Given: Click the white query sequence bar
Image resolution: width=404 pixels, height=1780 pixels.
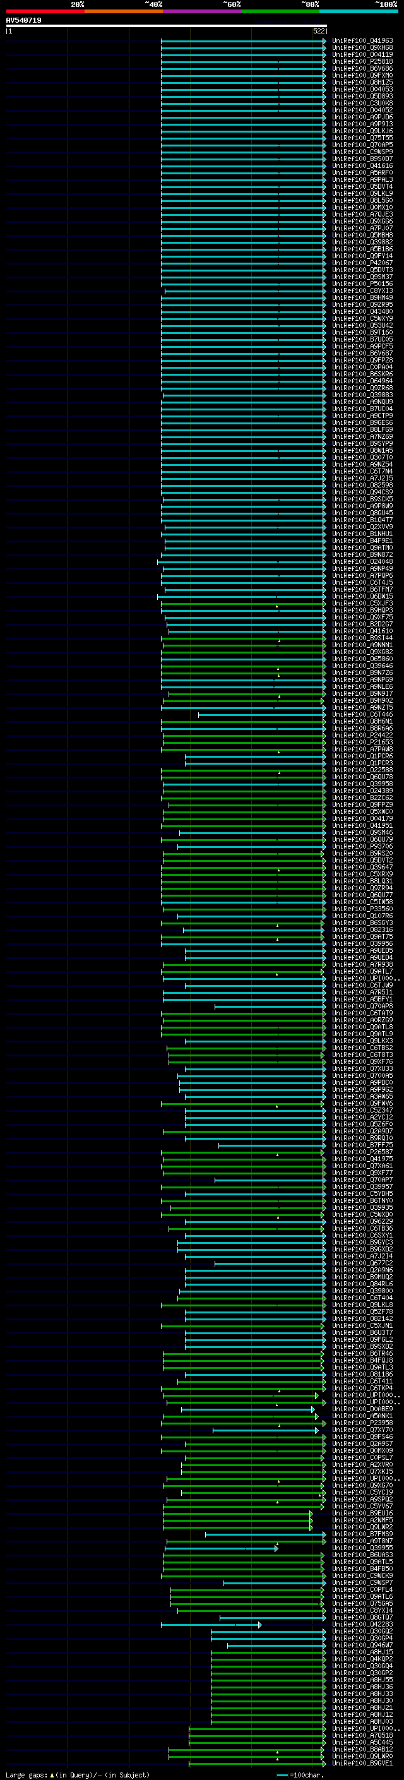Looking at the screenshot, I should [x=167, y=27].
